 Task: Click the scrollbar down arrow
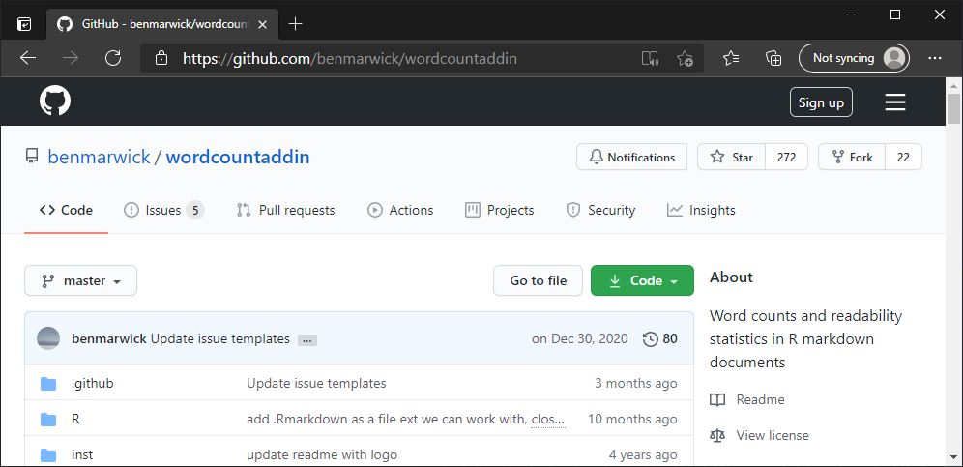coord(953,457)
